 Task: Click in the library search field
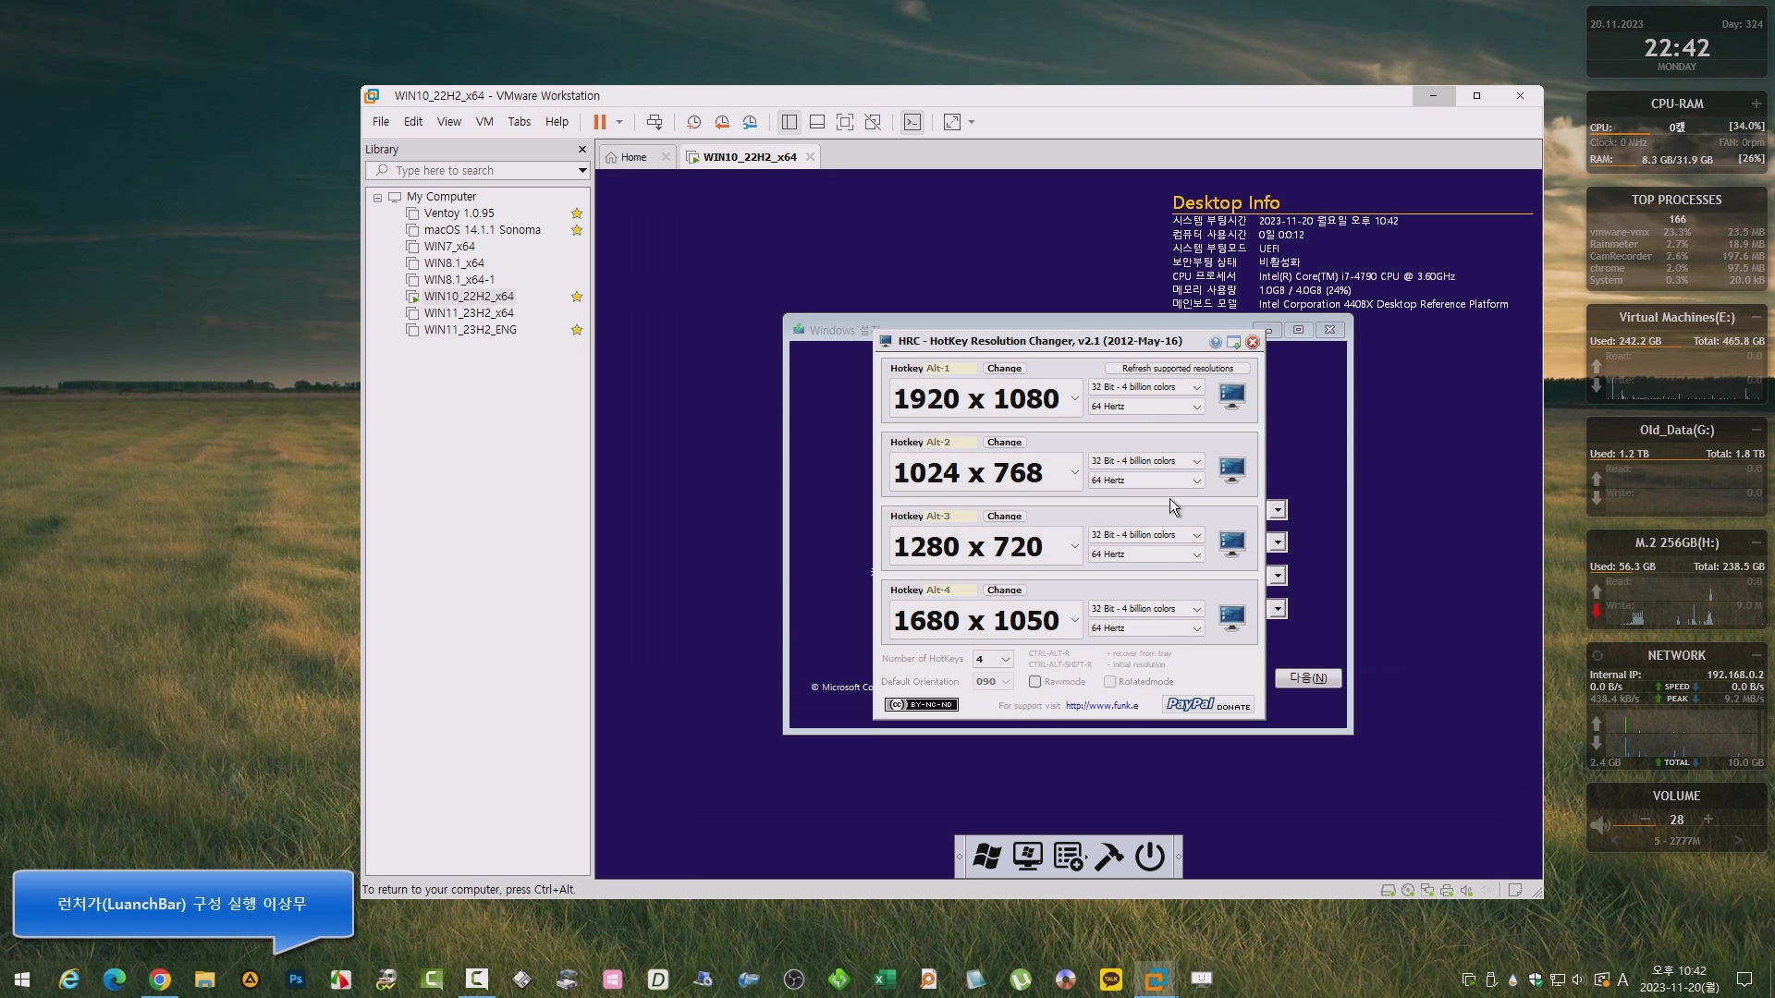[477, 171]
